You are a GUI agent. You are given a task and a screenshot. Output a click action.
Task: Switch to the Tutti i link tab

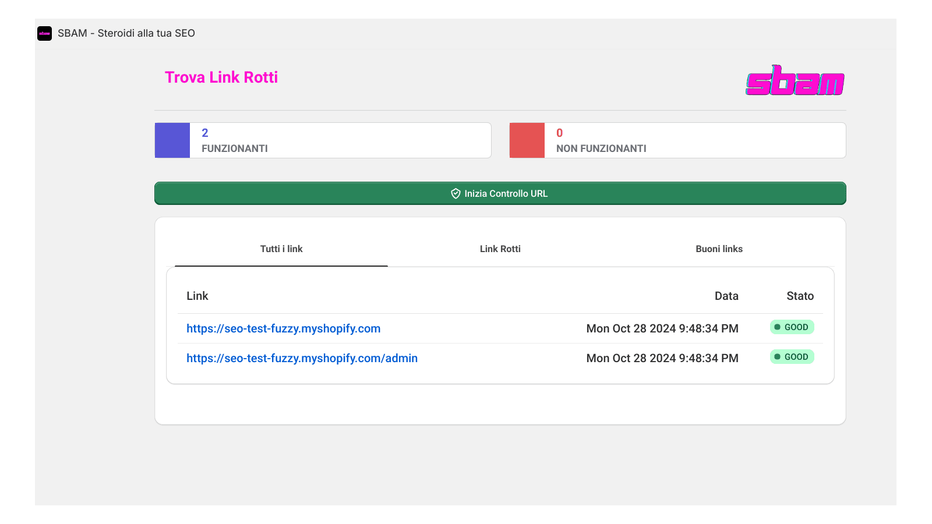click(x=281, y=249)
